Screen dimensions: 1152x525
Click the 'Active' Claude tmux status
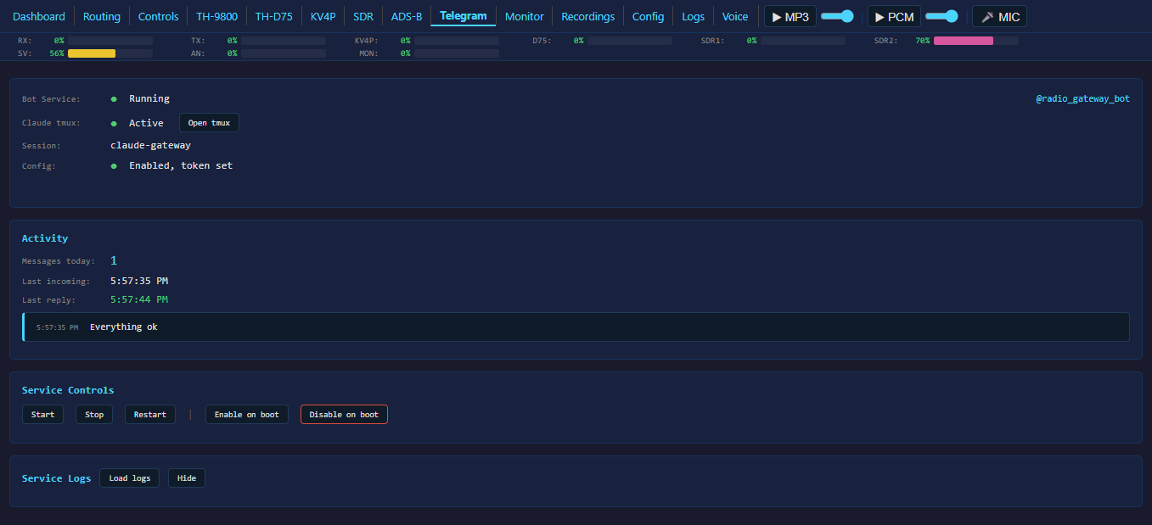146,124
